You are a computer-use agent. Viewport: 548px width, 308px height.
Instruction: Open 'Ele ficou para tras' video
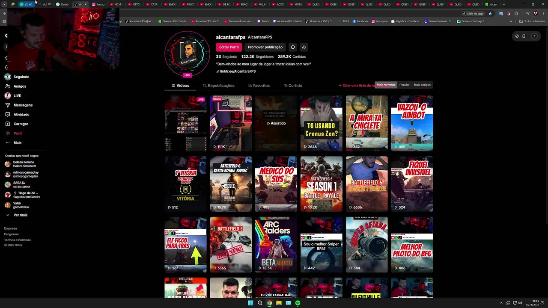(185, 245)
